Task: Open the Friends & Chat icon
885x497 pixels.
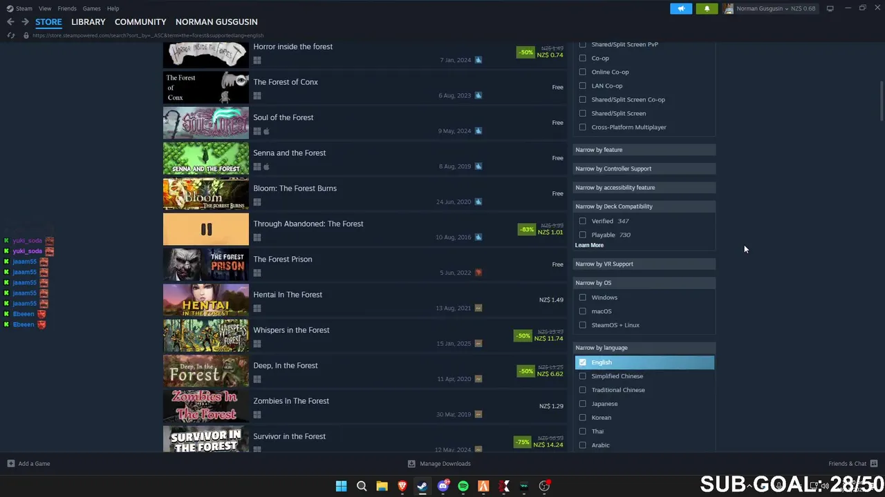Action: pyautogui.click(x=874, y=464)
